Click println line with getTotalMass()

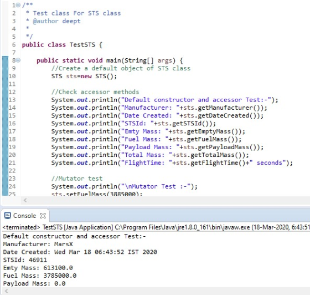tap(150, 155)
